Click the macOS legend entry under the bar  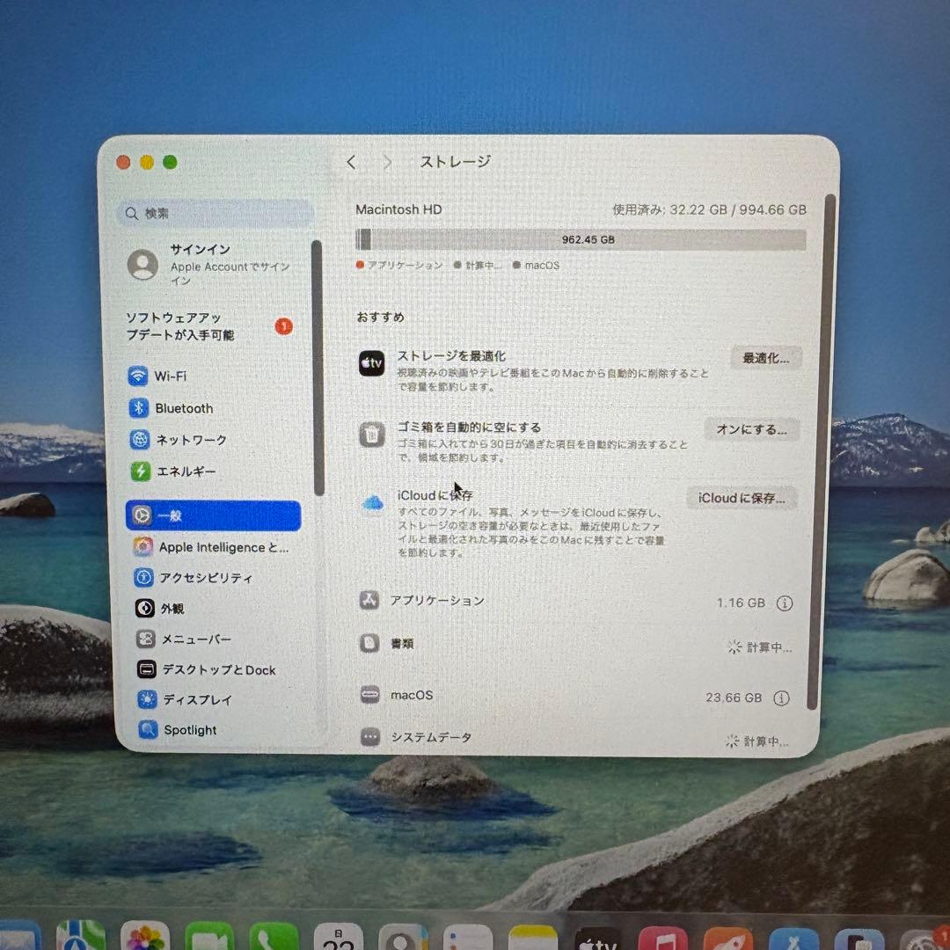pos(537,266)
